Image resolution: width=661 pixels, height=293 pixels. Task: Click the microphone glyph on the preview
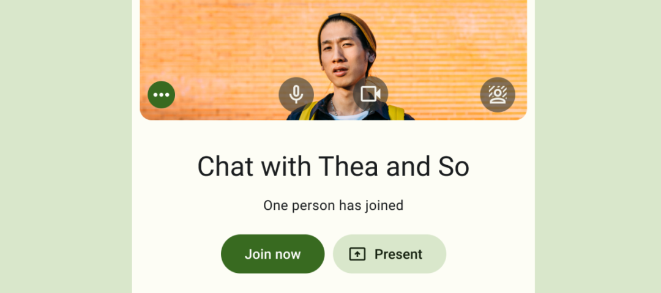(296, 94)
